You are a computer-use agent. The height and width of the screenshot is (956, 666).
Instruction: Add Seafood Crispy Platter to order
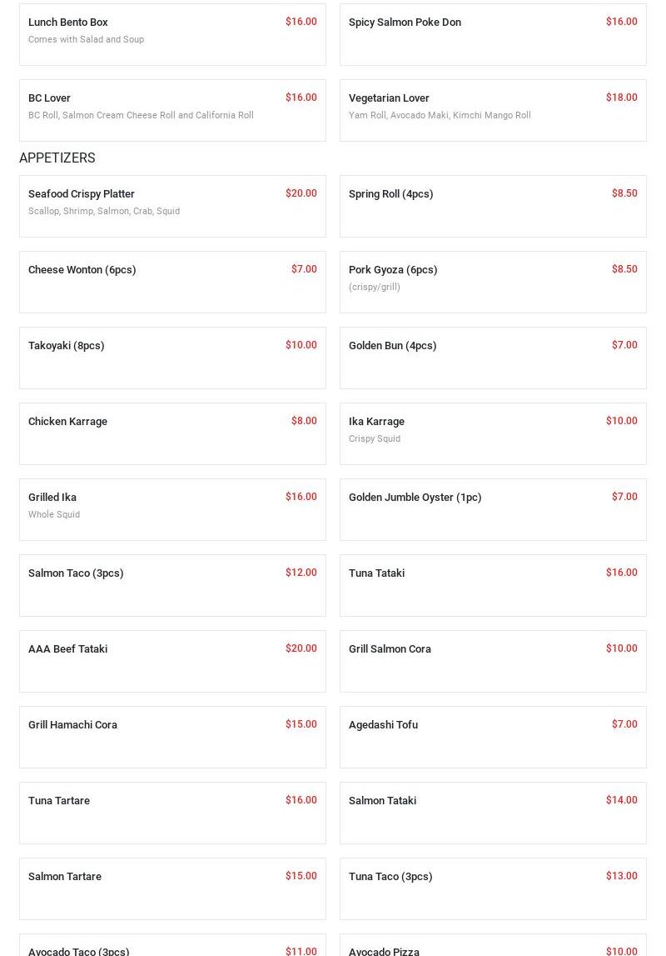pyautogui.click(x=172, y=206)
